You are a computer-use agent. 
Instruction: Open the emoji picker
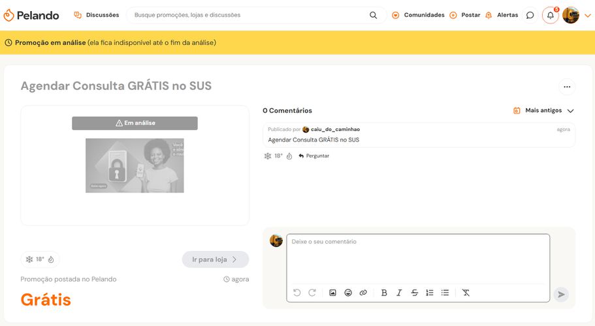348,293
